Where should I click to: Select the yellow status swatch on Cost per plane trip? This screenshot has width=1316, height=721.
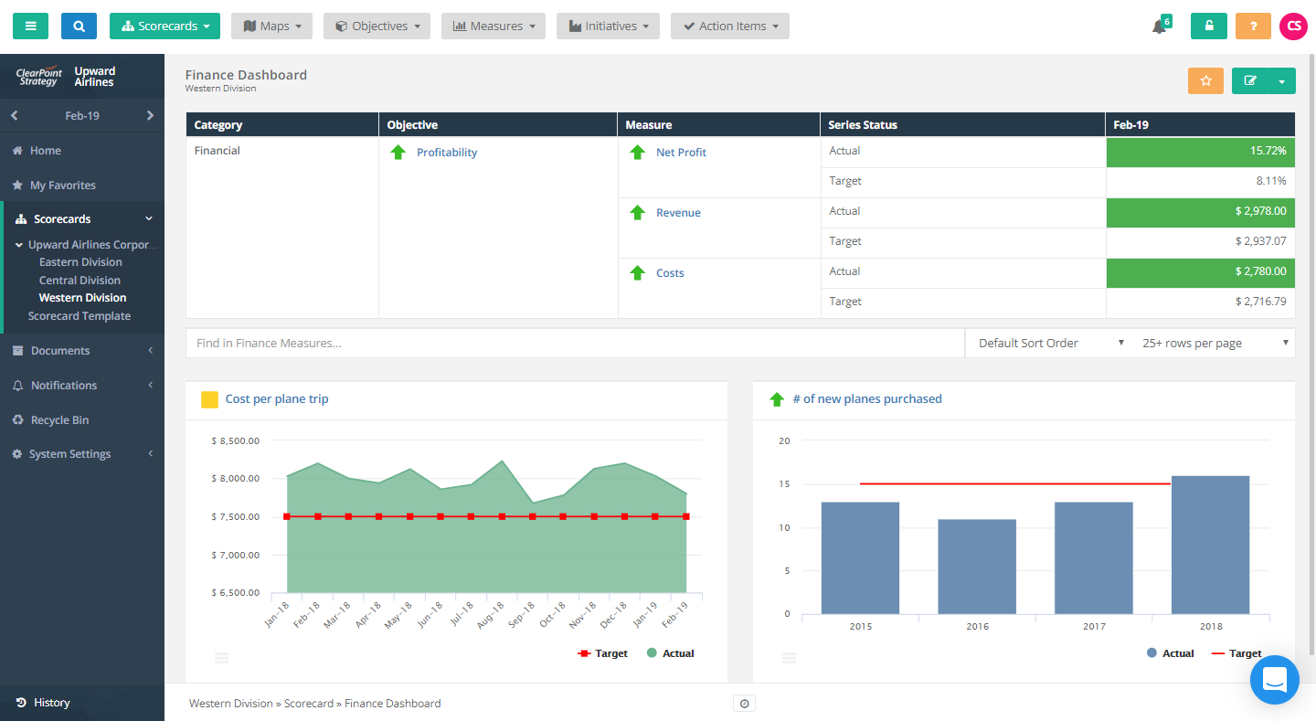coord(209,399)
